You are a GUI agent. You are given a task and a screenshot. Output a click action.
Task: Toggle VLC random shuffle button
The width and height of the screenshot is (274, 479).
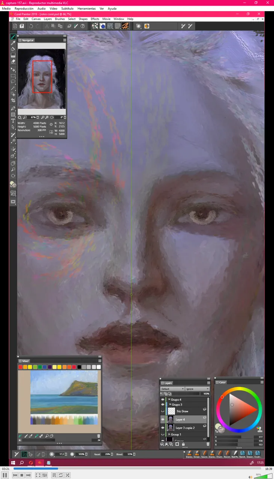[67, 475]
